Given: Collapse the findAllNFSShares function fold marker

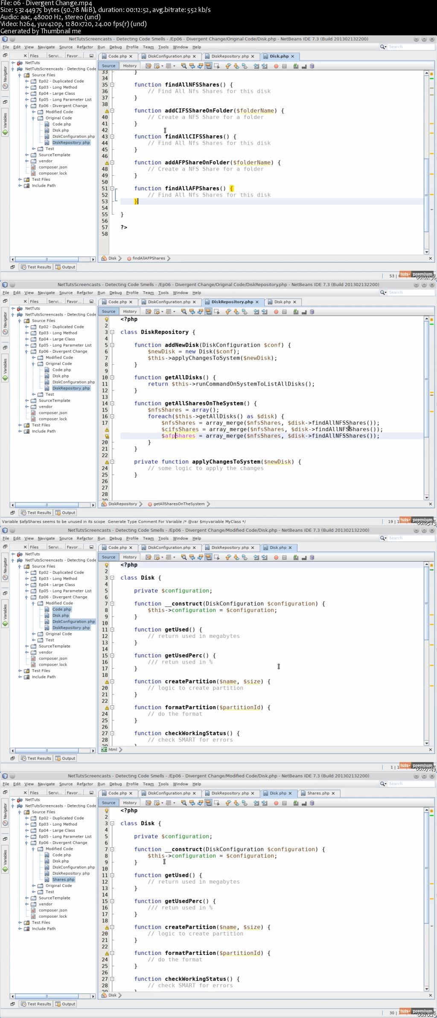Looking at the screenshot, I should coord(112,85).
